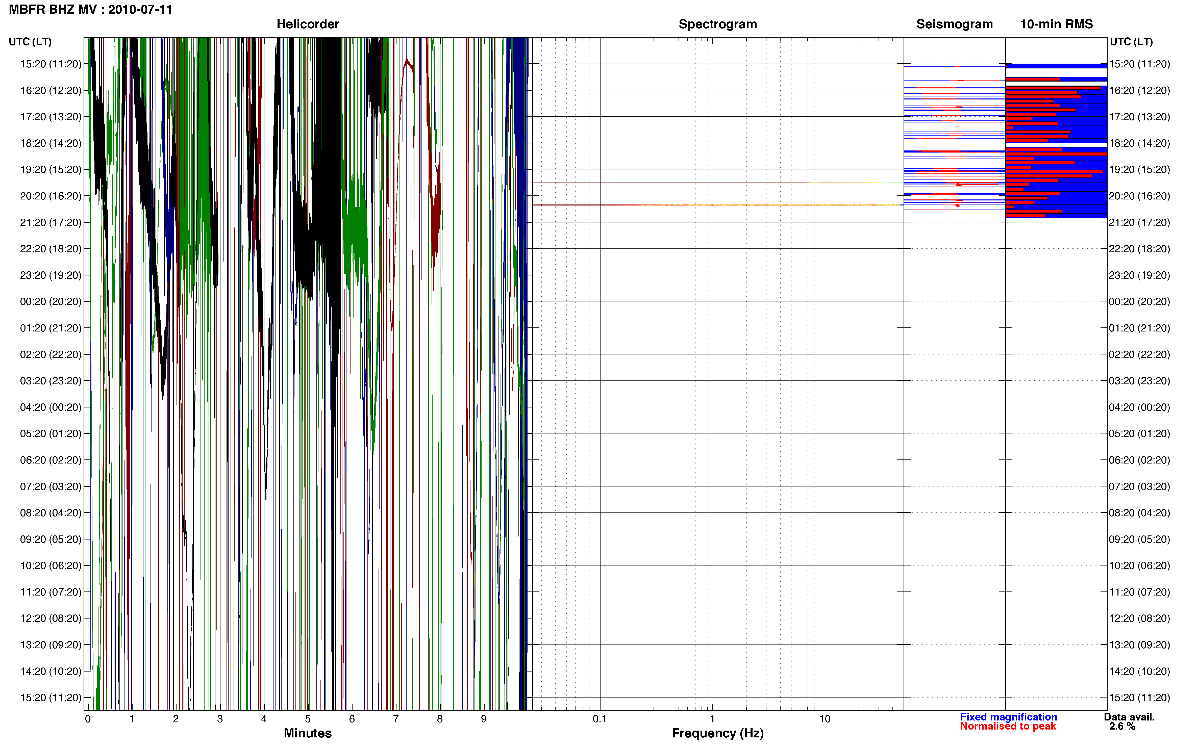Click left time label 16:20 (12:20)
Viewport: 1197px width, 748px height.
click(51, 91)
